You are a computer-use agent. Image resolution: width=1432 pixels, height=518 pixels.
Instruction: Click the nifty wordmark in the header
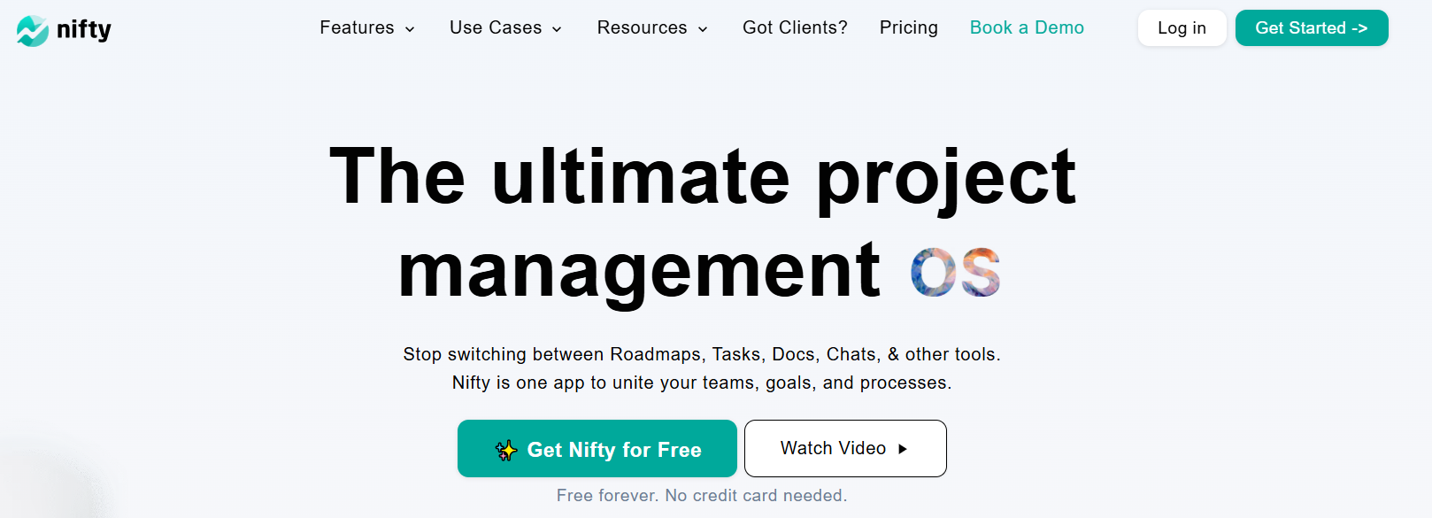84,30
